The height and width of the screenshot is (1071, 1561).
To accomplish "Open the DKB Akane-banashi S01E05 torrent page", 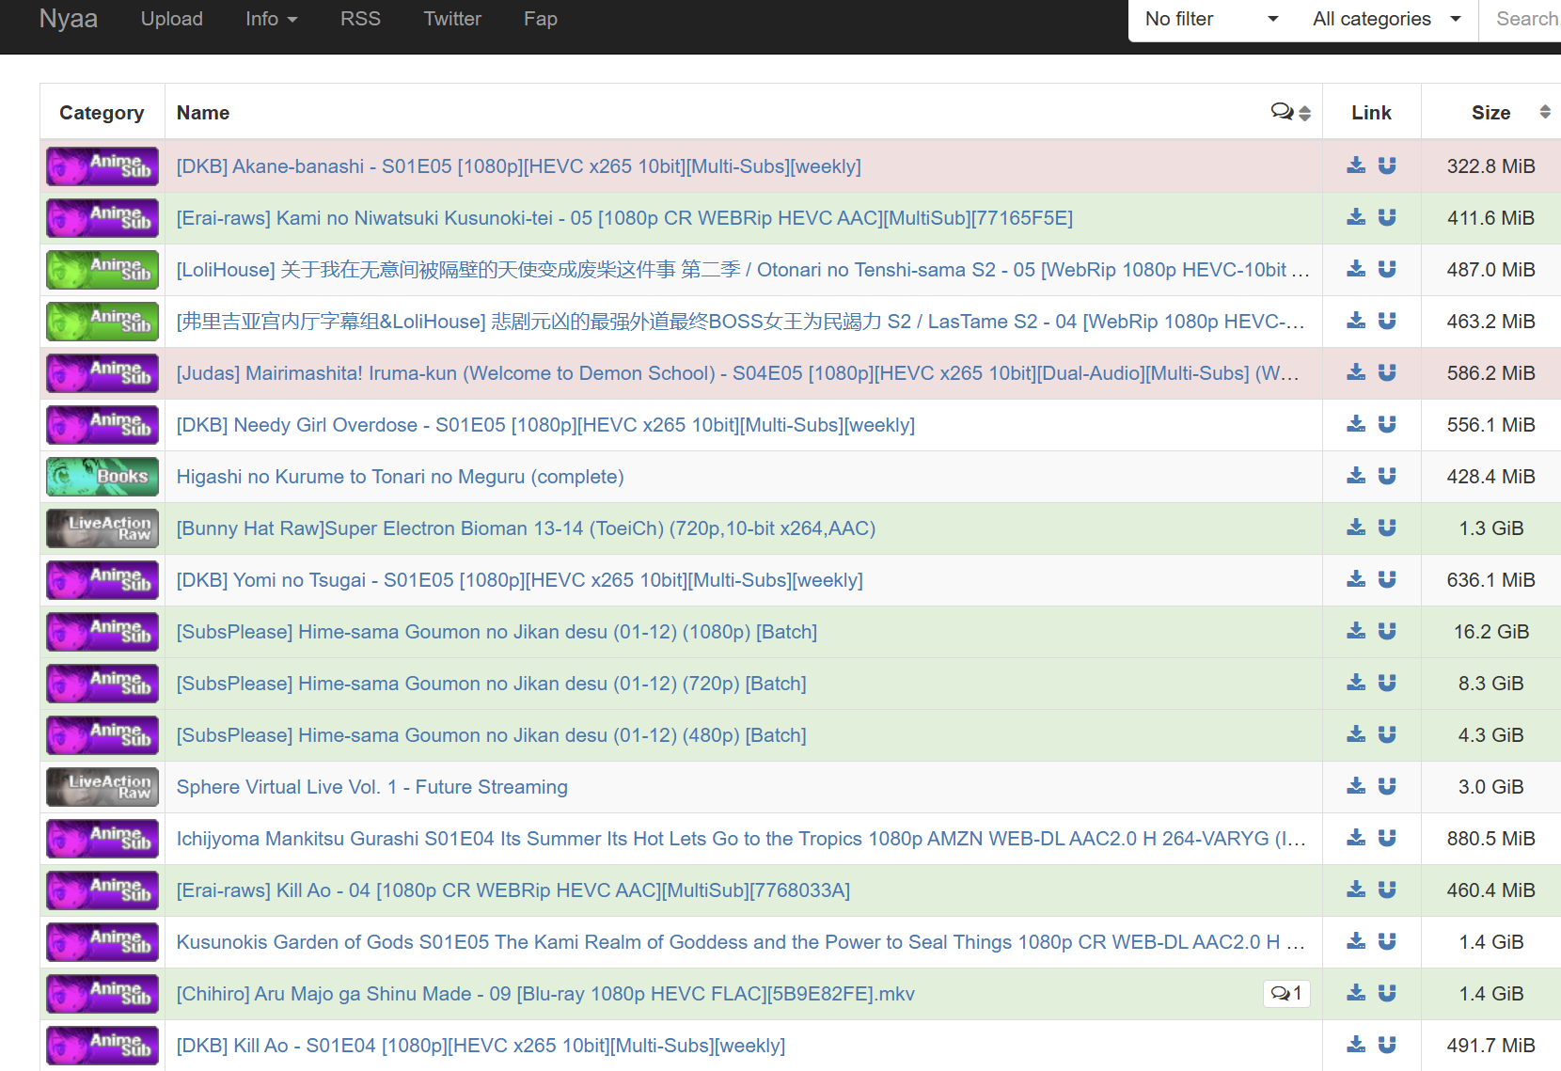I will 519,166.
